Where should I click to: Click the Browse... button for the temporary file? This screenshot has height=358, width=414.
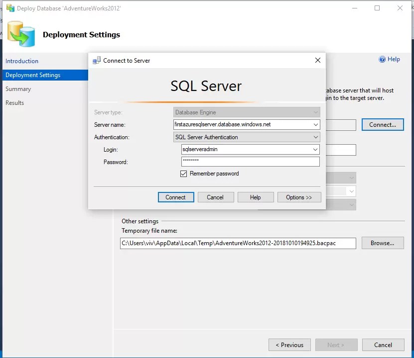383,243
